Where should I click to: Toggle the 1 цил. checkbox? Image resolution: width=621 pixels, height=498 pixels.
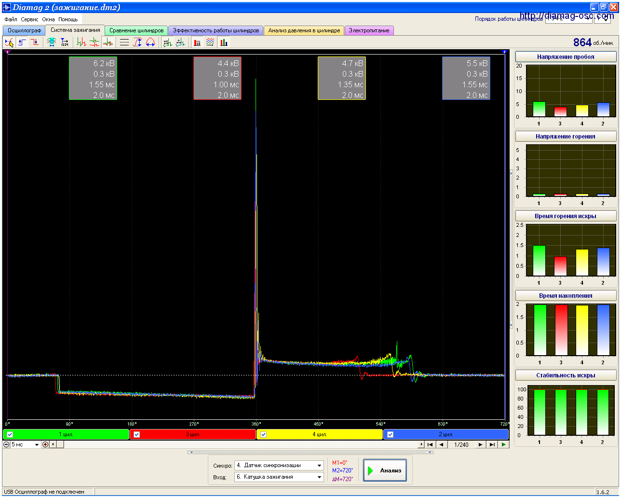click(10, 434)
